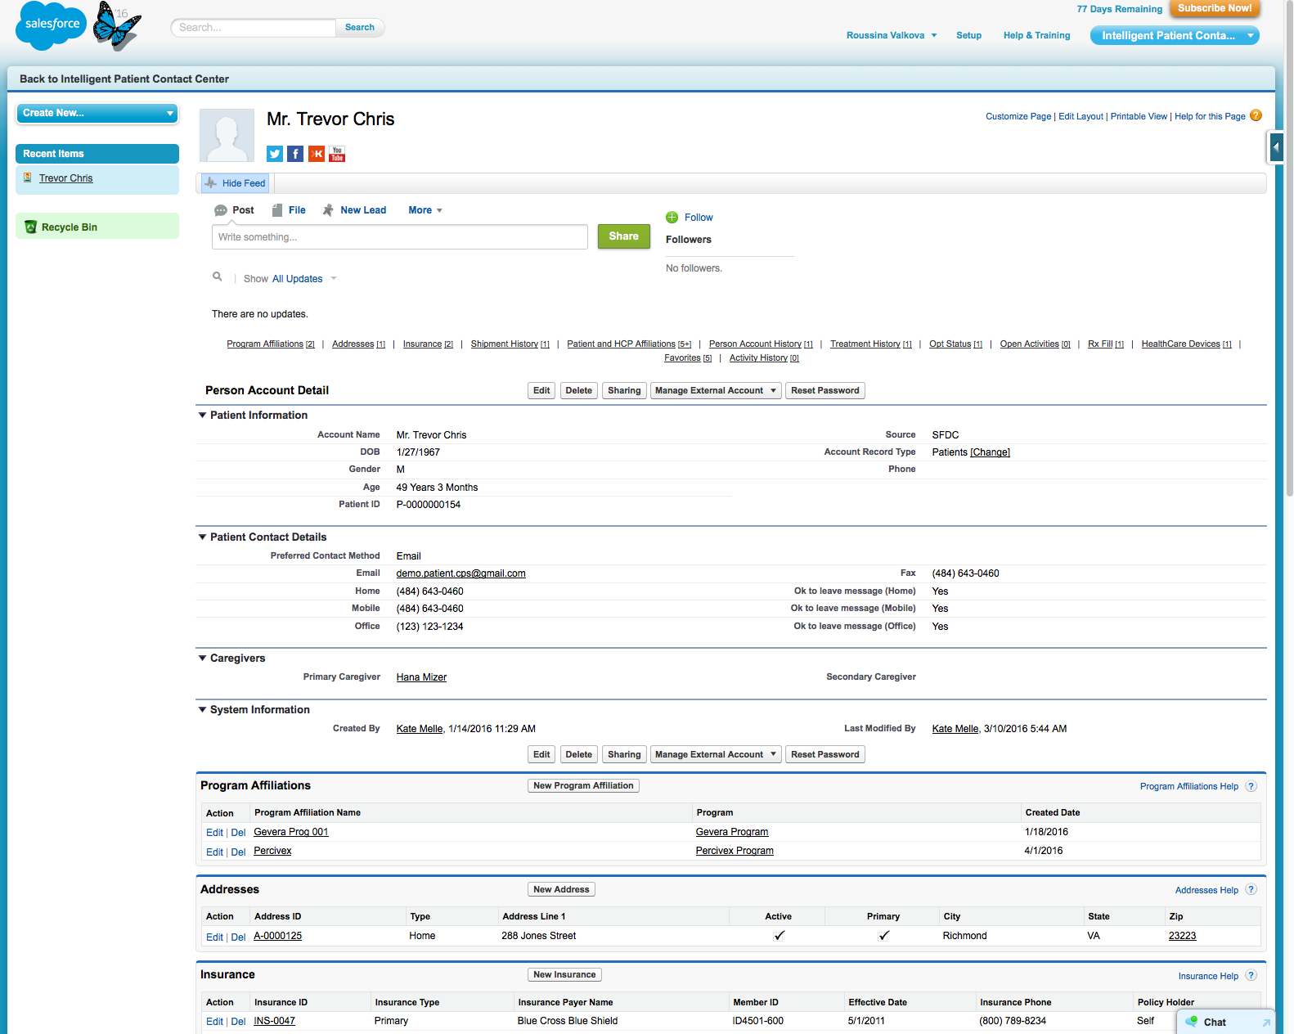Click the Subscribe Now! button
The image size is (1294, 1034).
pos(1215,8)
